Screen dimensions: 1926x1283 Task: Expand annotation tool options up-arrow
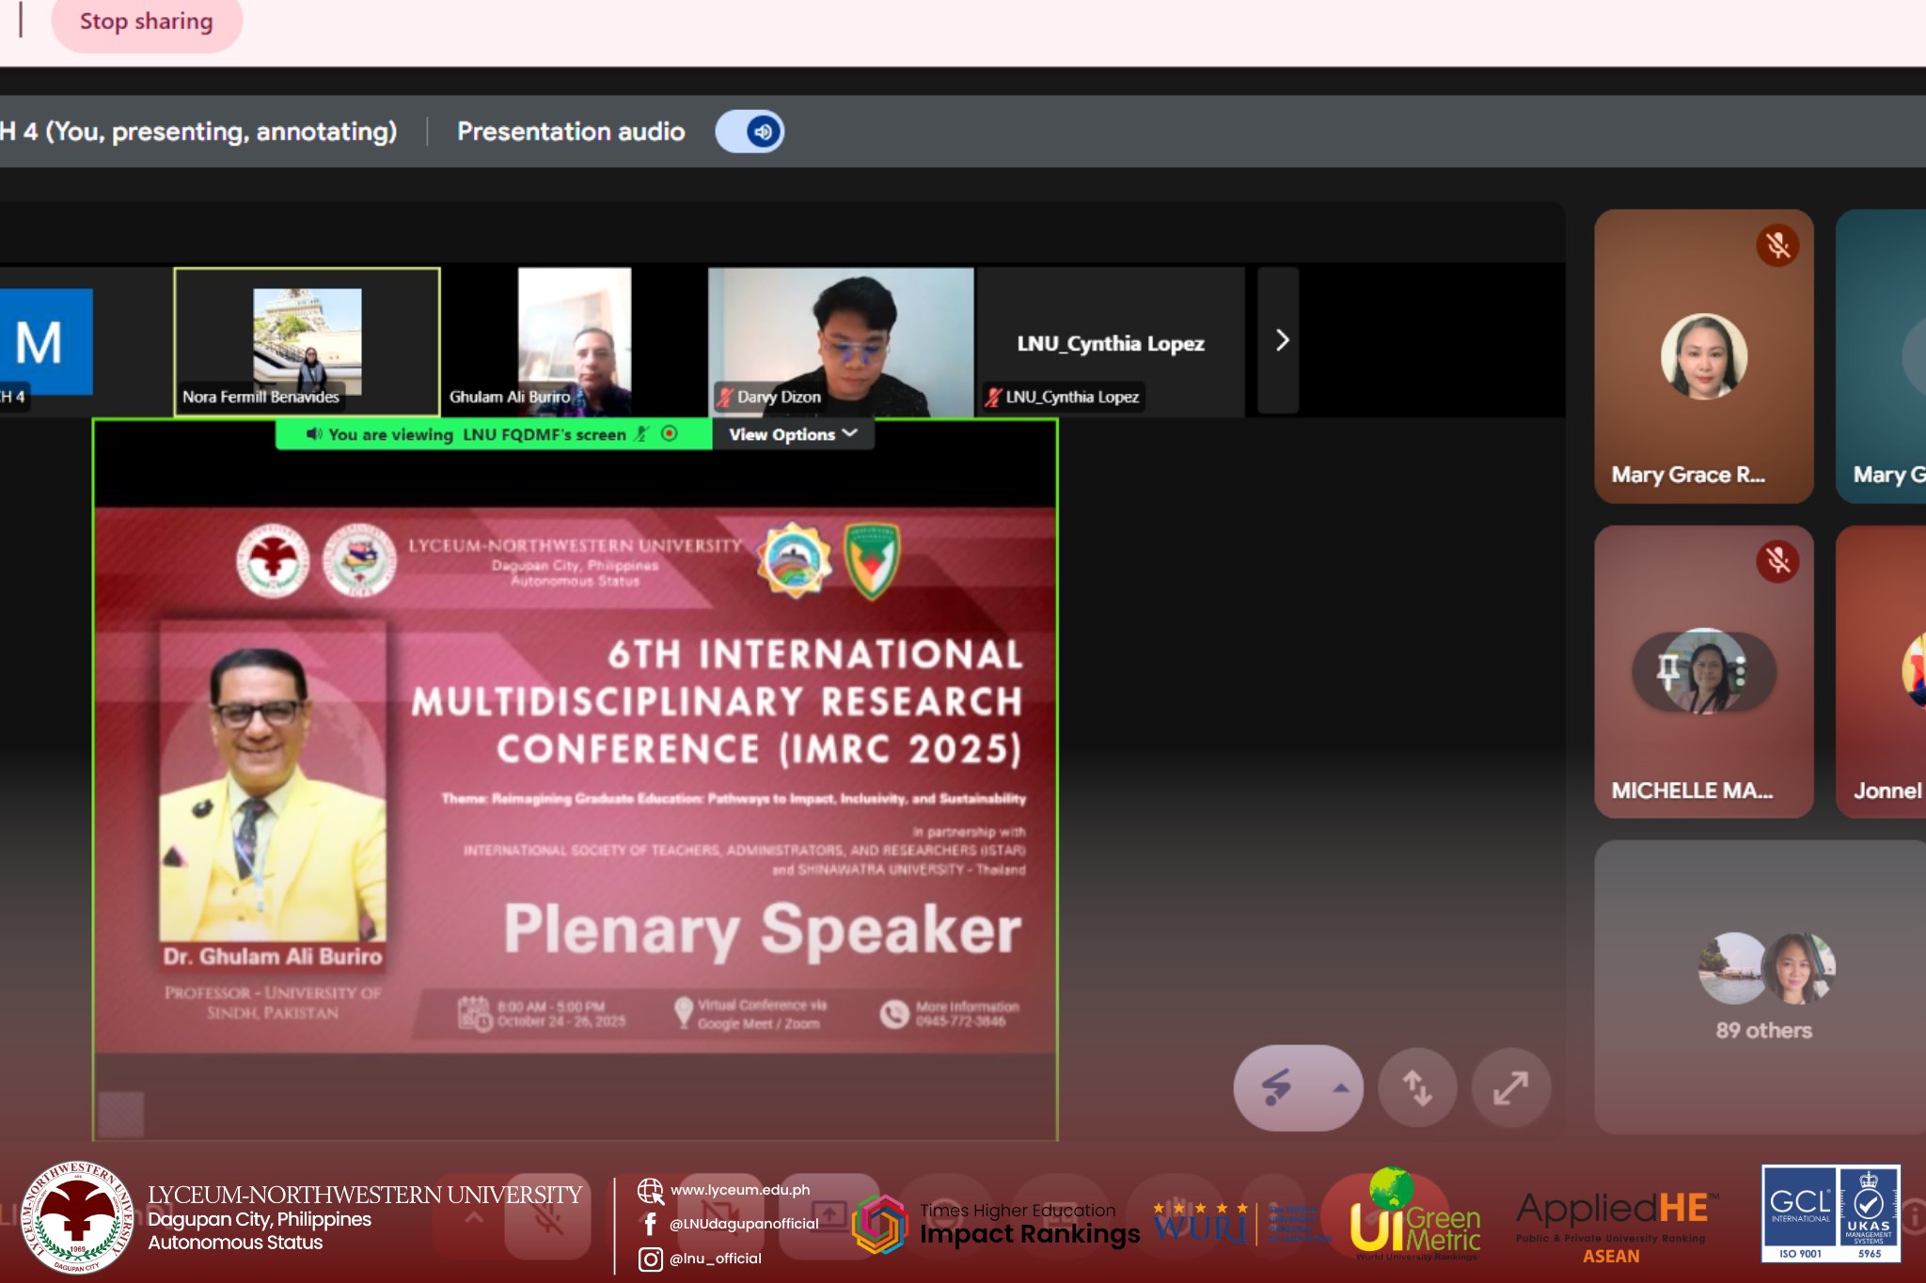coord(1340,1088)
